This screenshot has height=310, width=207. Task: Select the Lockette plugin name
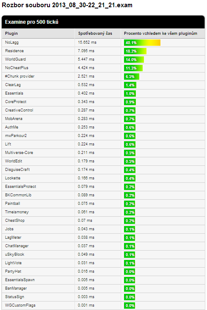click(x=13, y=178)
